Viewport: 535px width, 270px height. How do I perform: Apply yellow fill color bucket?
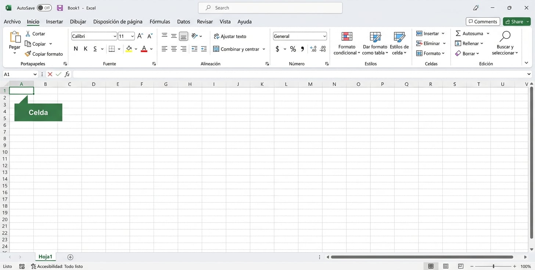pos(129,49)
